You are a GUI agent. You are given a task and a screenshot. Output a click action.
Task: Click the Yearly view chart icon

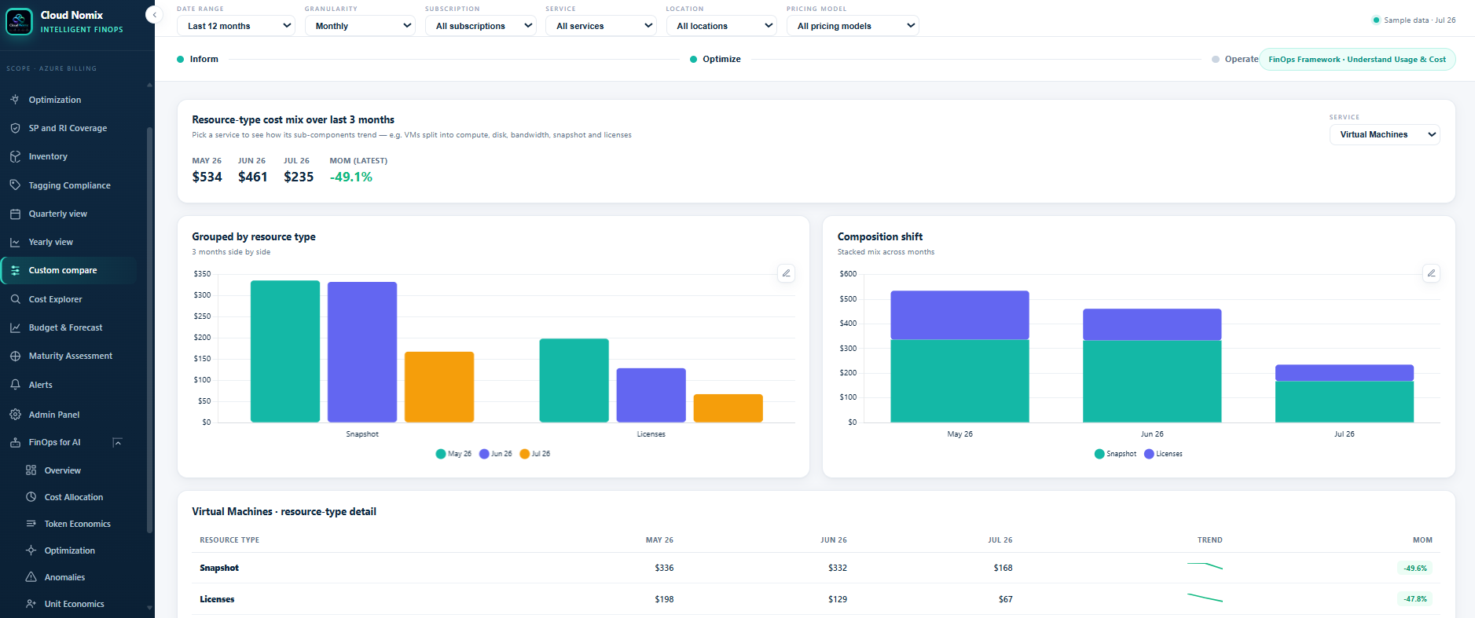point(15,242)
